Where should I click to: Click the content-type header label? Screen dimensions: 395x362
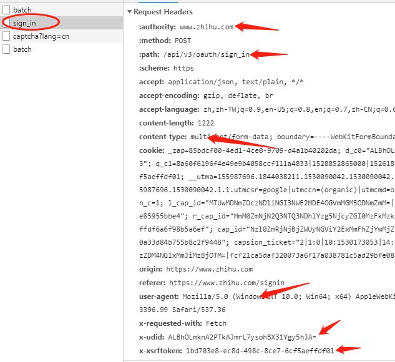pyautogui.click(x=163, y=137)
